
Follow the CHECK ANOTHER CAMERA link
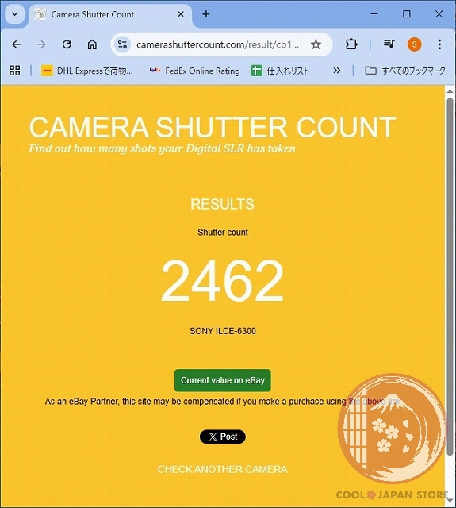click(223, 469)
